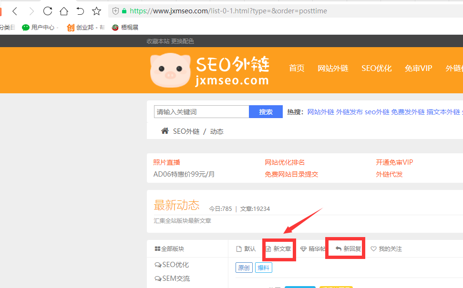Click the 最新动态 heading
This screenshot has height=288, width=463.
click(x=176, y=205)
